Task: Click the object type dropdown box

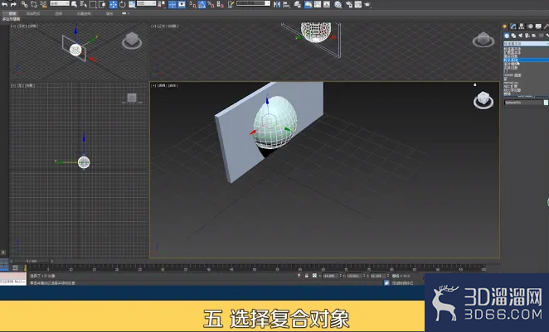Action: pyautogui.click(x=526, y=43)
